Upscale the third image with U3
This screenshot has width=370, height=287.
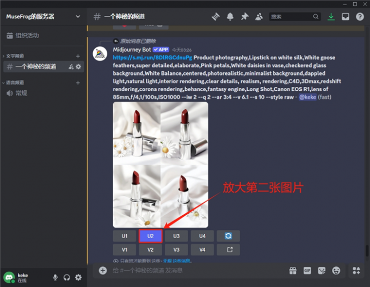click(x=176, y=236)
